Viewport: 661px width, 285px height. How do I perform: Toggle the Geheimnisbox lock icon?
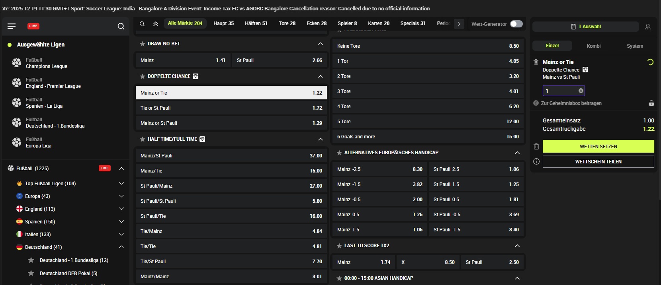[651, 103]
